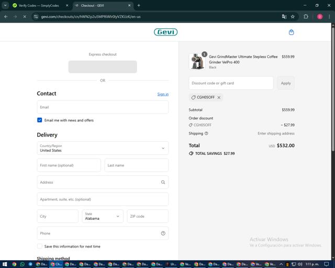Close the Checkout - GEVI tab
The image size is (335, 268).
pyautogui.click(x=129, y=6)
